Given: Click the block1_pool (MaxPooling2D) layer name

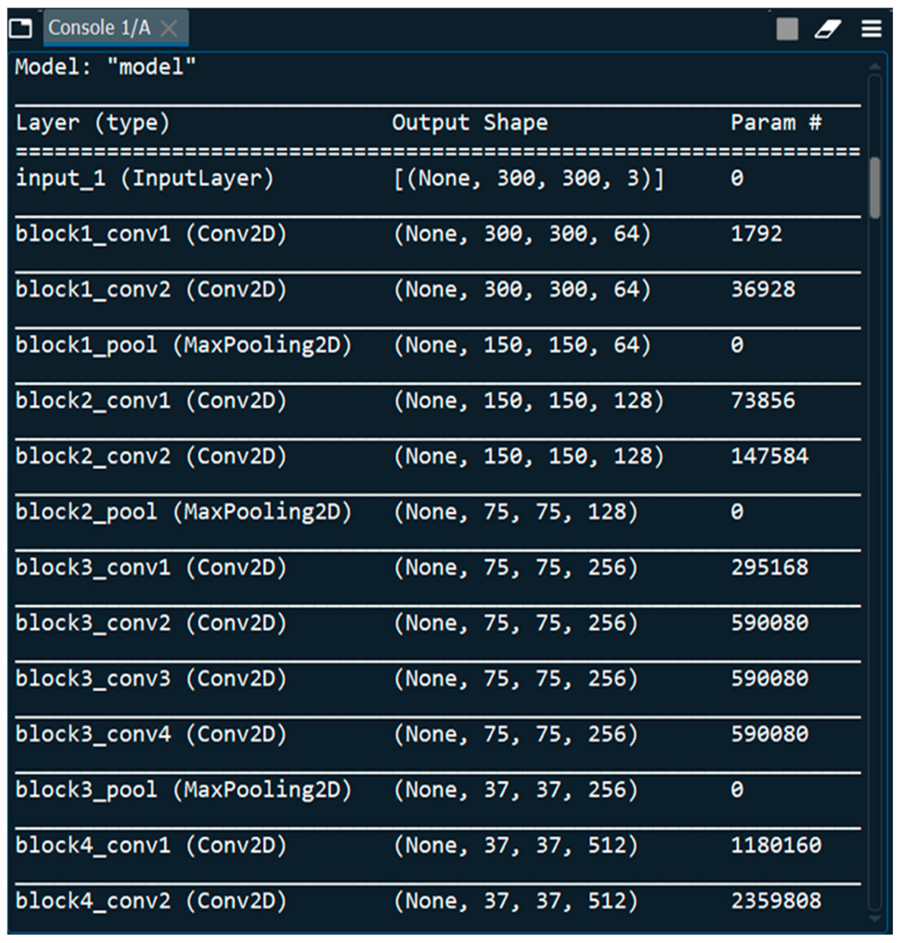Looking at the screenshot, I should (183, 345).
